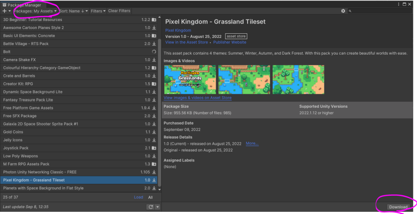The width and height of the screenshot is (417, 214).
Task: Click download icon for Free SFX Package
Action: 154,116
